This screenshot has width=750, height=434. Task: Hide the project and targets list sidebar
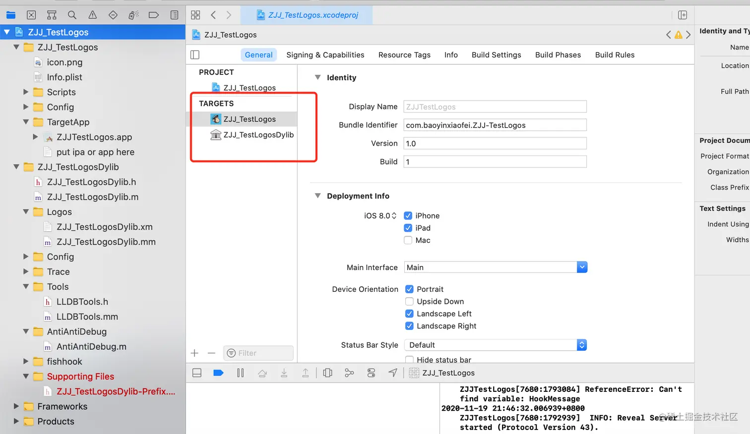[195, 55]
